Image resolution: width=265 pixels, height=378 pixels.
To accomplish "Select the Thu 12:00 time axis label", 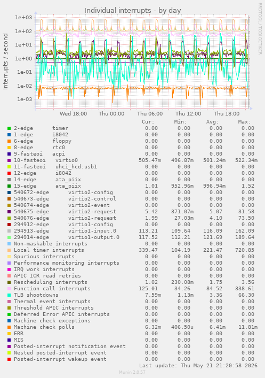I will (x=188, y=114).
